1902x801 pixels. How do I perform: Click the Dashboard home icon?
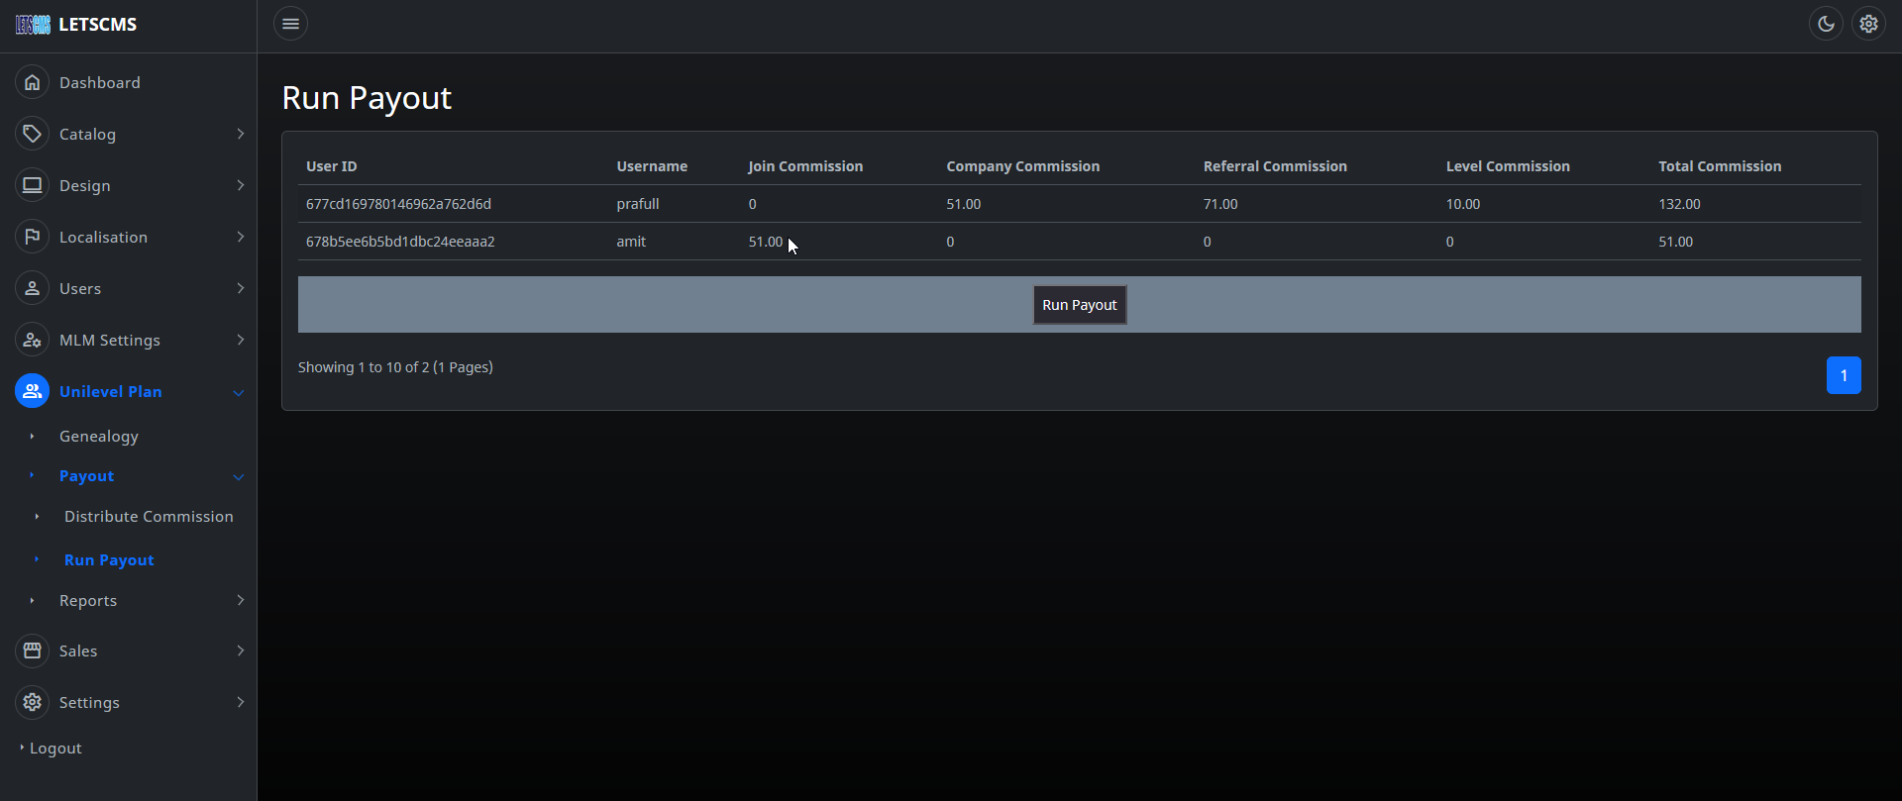[32, 82]
